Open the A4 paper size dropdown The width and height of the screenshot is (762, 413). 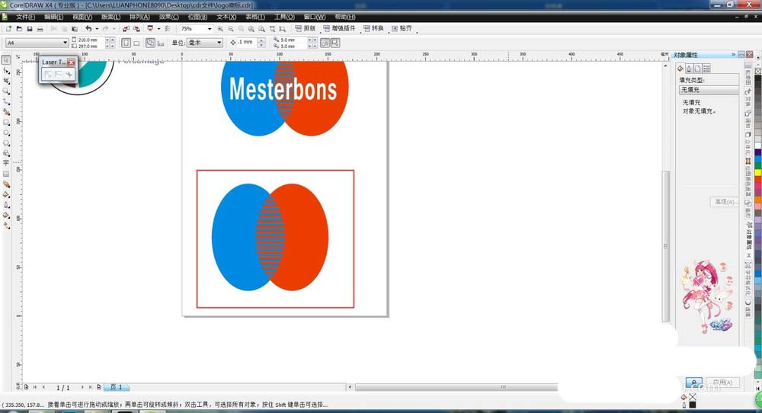(65, 43)
